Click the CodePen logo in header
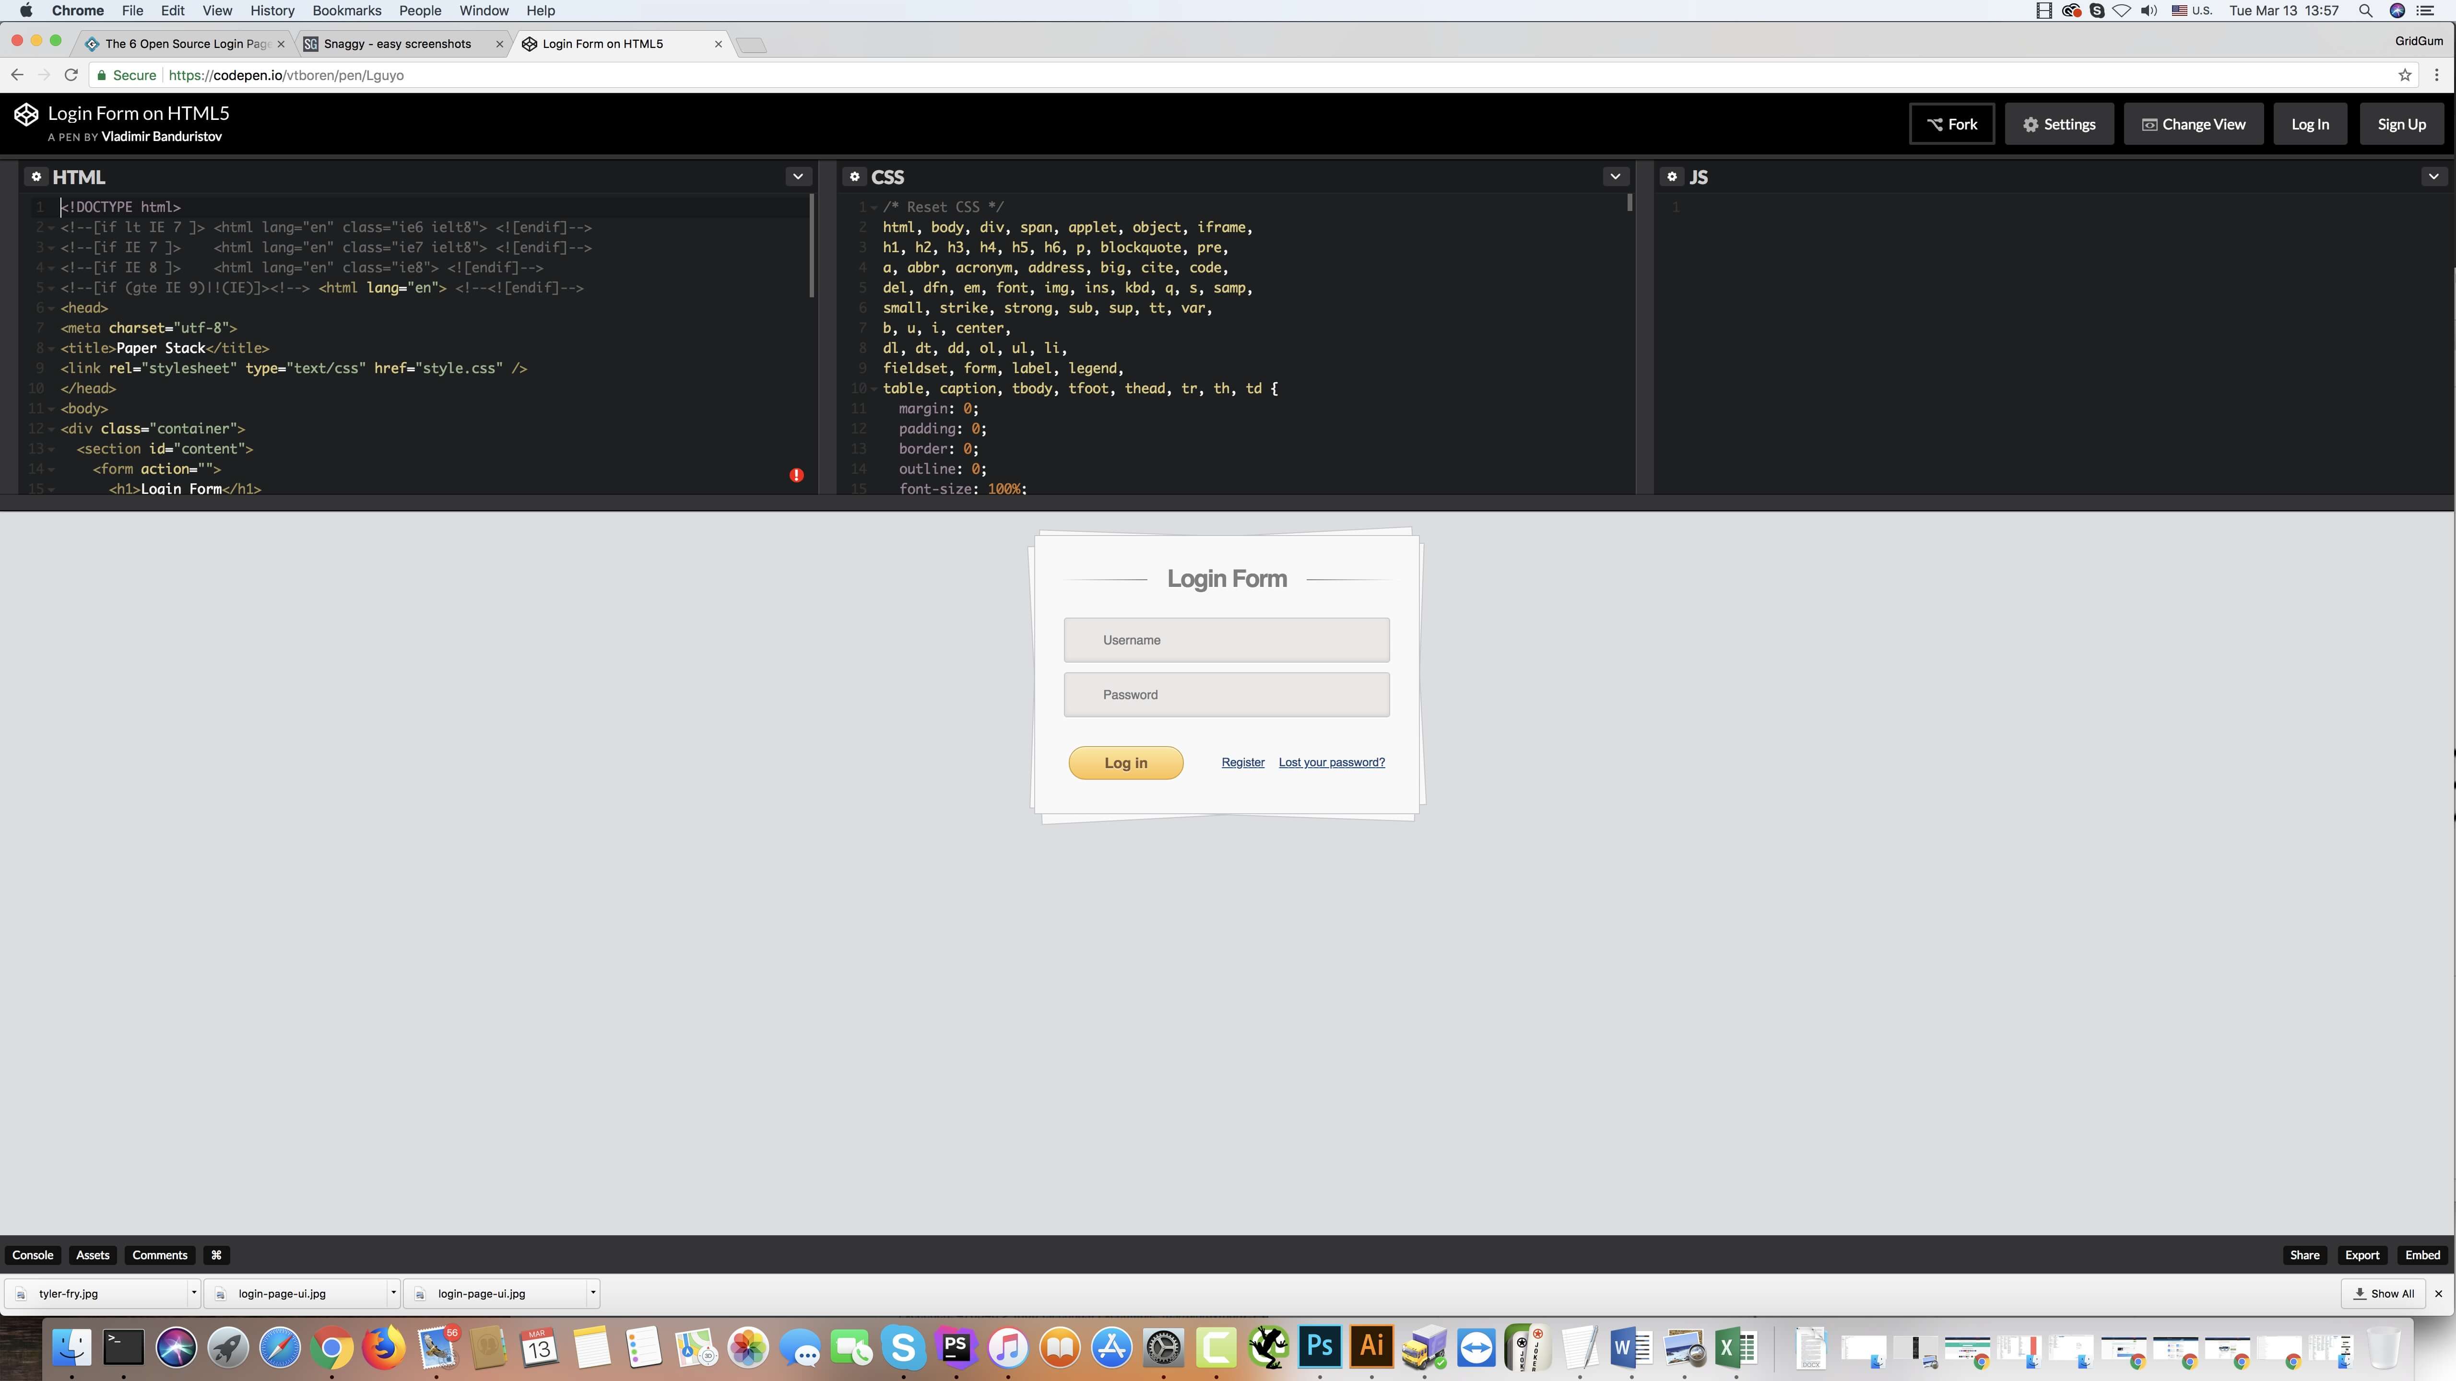This screenshot has height=1381, width=2456. [26, 115]
